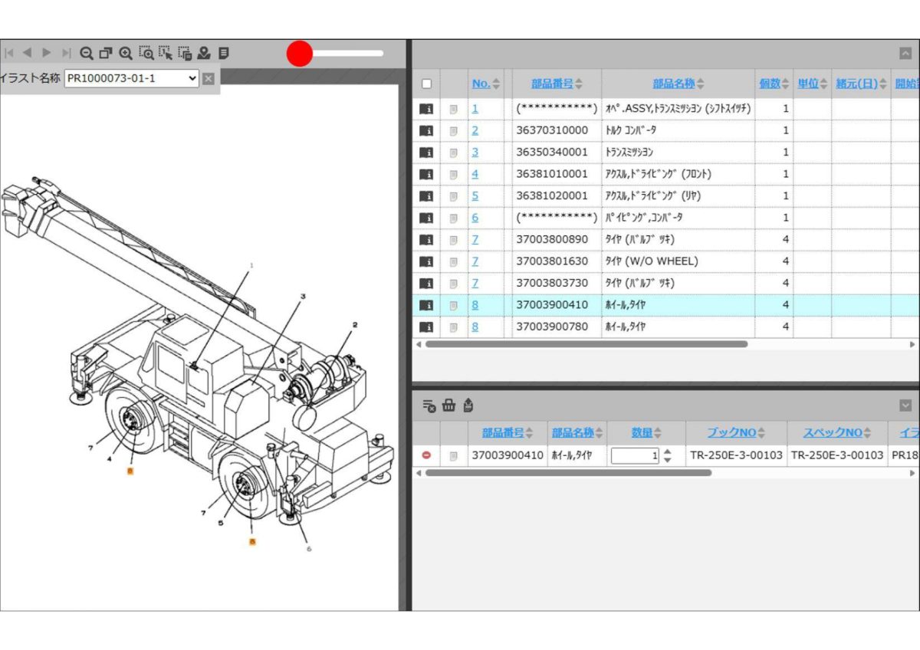The height and width of the screenshot is (650, 920).
Task: Activate the area select (dashed box cursor) tool
Action: click(x=165, y=54)
